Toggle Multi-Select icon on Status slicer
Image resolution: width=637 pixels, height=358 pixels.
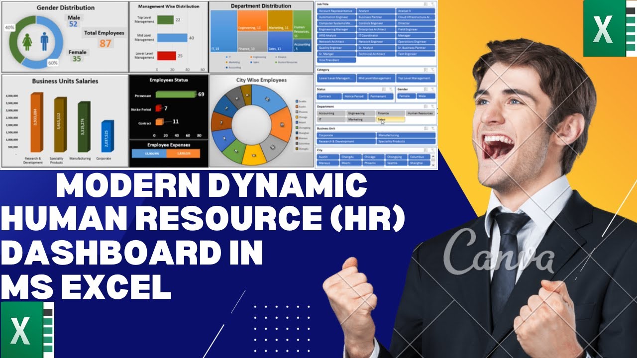tap(384, 89)
